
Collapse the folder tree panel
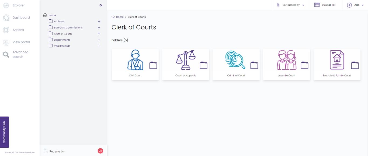[x=101, y=5]
